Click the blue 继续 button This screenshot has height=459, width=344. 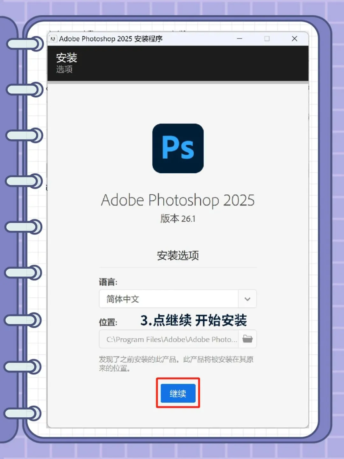(x=178, y=393)
